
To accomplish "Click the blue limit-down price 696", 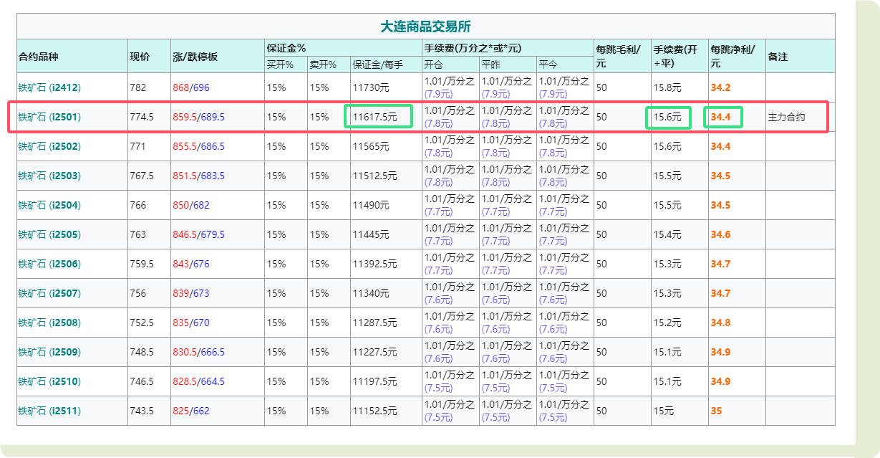I will (201, 87).
